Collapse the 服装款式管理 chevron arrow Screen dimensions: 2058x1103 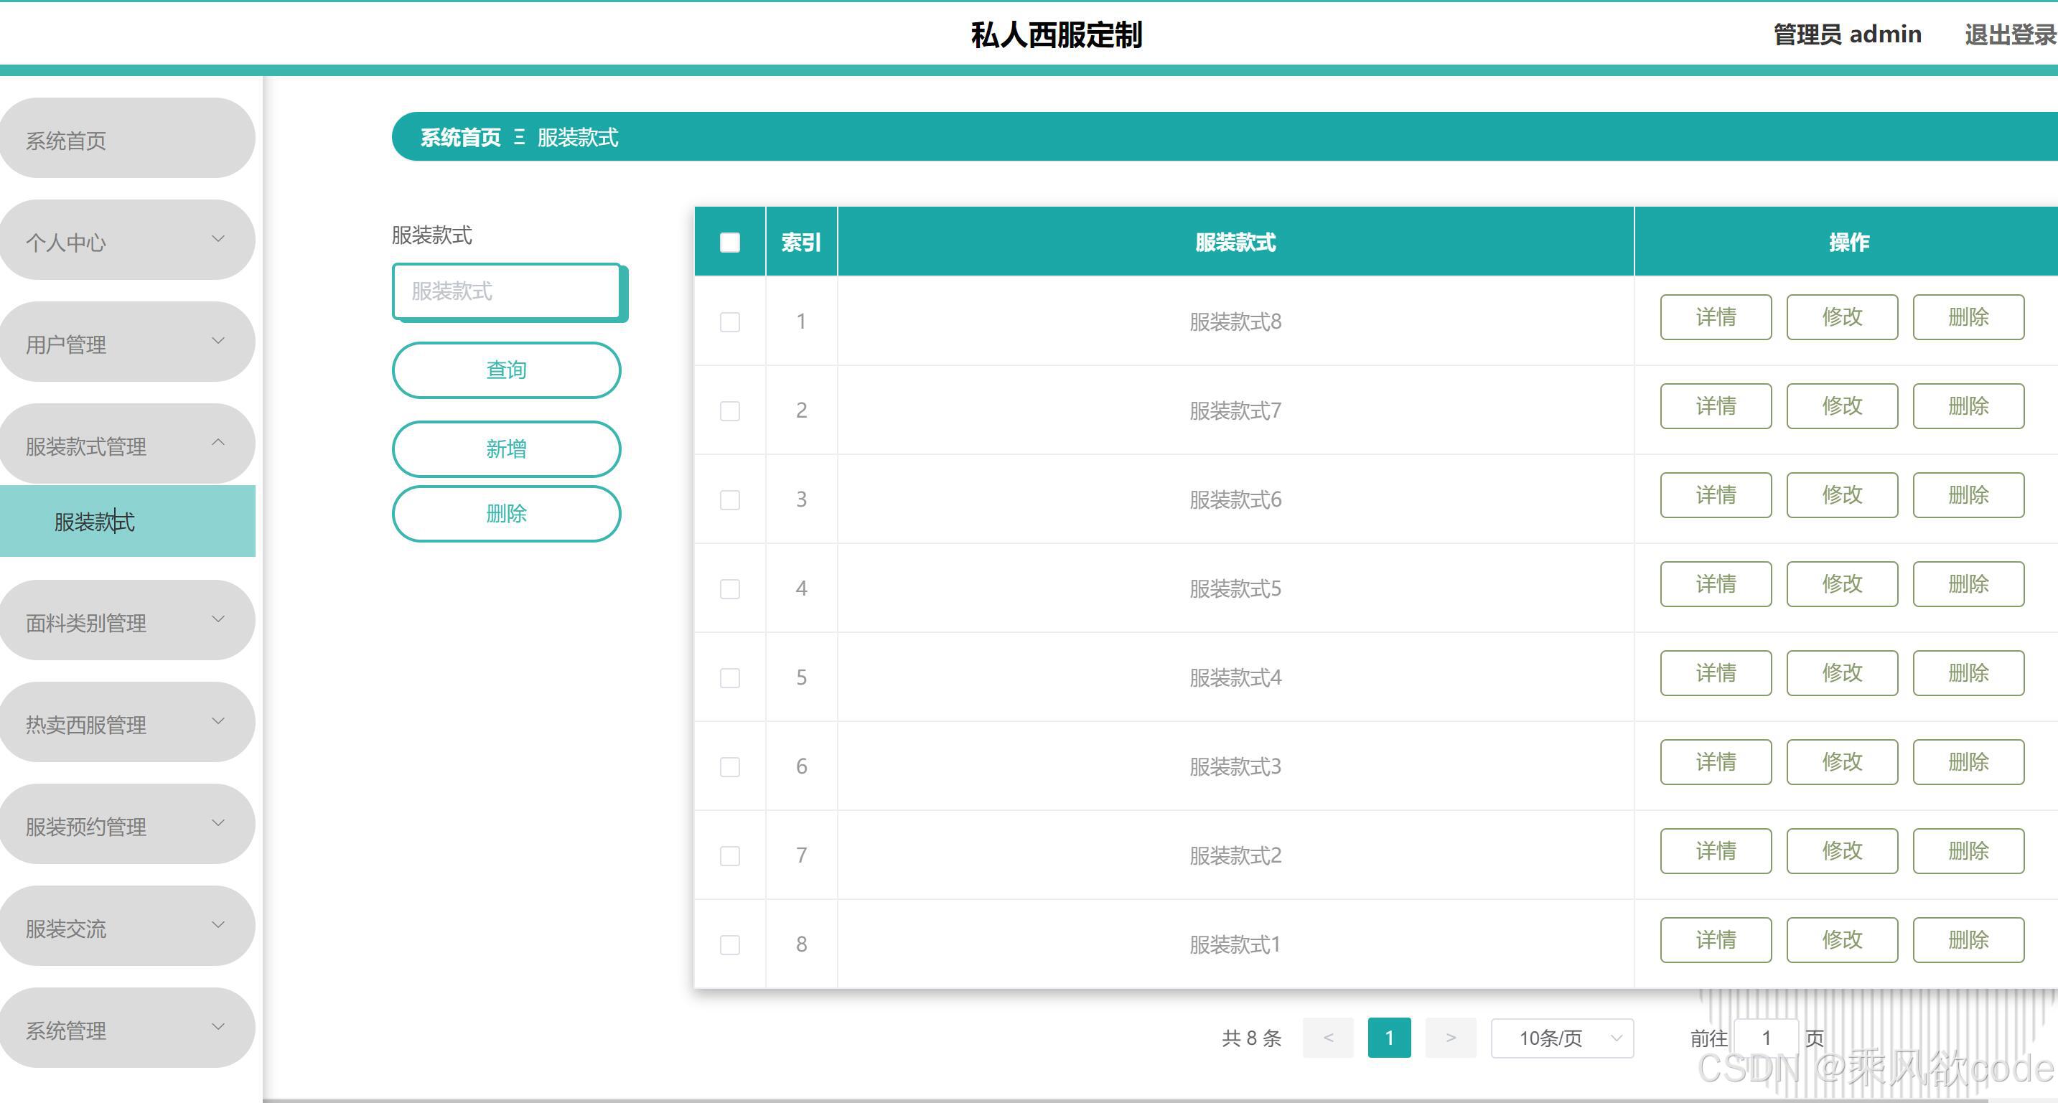coord(218,443)
